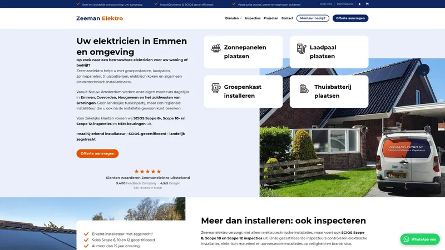Viewport: 445px width, 250px height.
Task: Click Offerte aanvragen in the header
Action: [x=350, y=18]
